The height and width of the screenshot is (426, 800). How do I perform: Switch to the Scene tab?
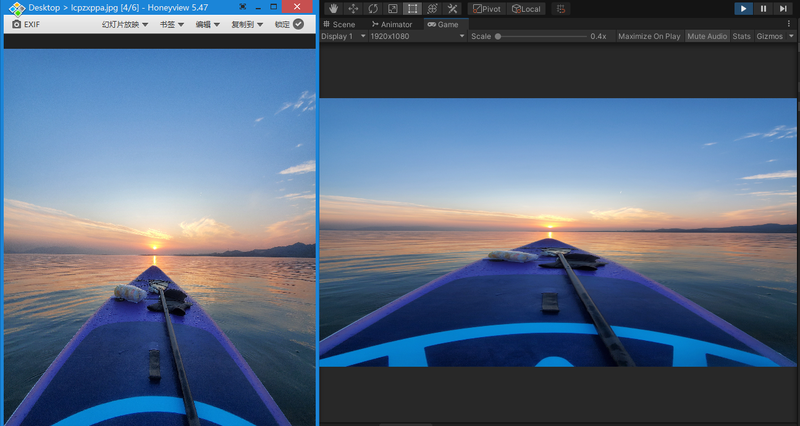point(339,24)
